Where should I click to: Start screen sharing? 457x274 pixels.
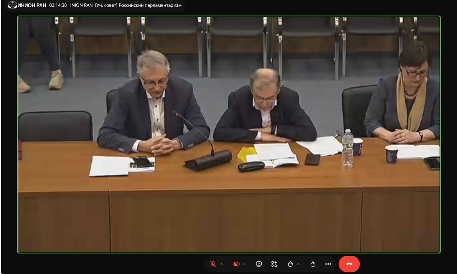pyautogui.click(x=259, y=264)
